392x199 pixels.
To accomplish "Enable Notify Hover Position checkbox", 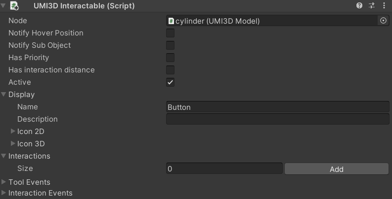I will point(170,33).
